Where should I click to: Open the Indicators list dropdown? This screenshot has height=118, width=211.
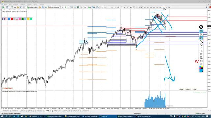(89, 7)
